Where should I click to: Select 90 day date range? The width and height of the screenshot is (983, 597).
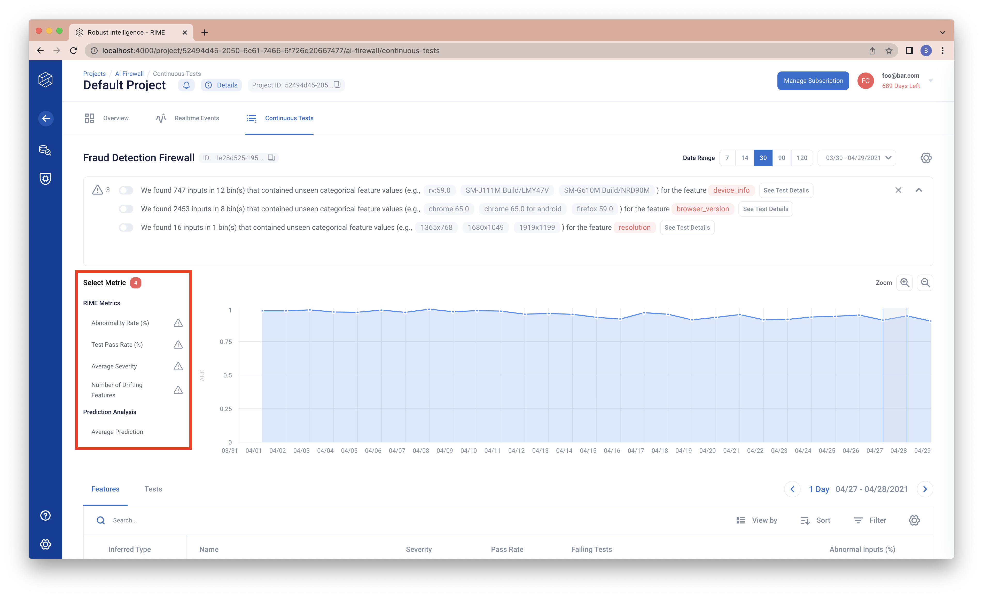[782, 158]
